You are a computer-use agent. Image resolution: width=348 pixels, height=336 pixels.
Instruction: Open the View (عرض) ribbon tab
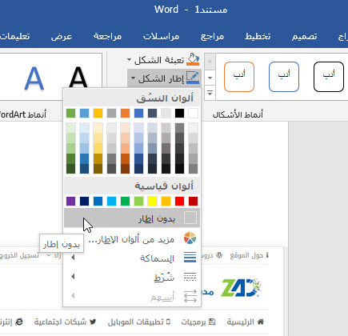[x=62, y=36]
